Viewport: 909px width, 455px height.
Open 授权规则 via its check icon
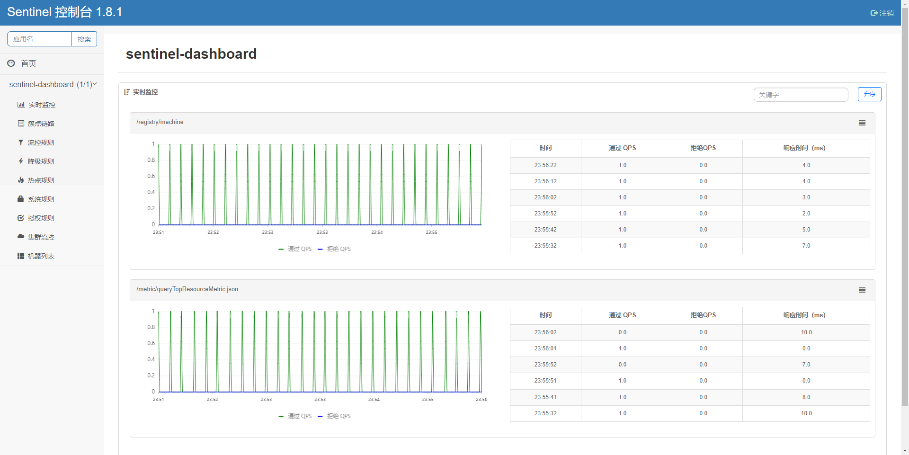coord(21,218)
